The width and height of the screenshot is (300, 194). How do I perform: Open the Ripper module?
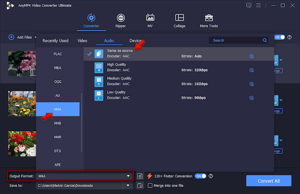[x=120, y=21]
